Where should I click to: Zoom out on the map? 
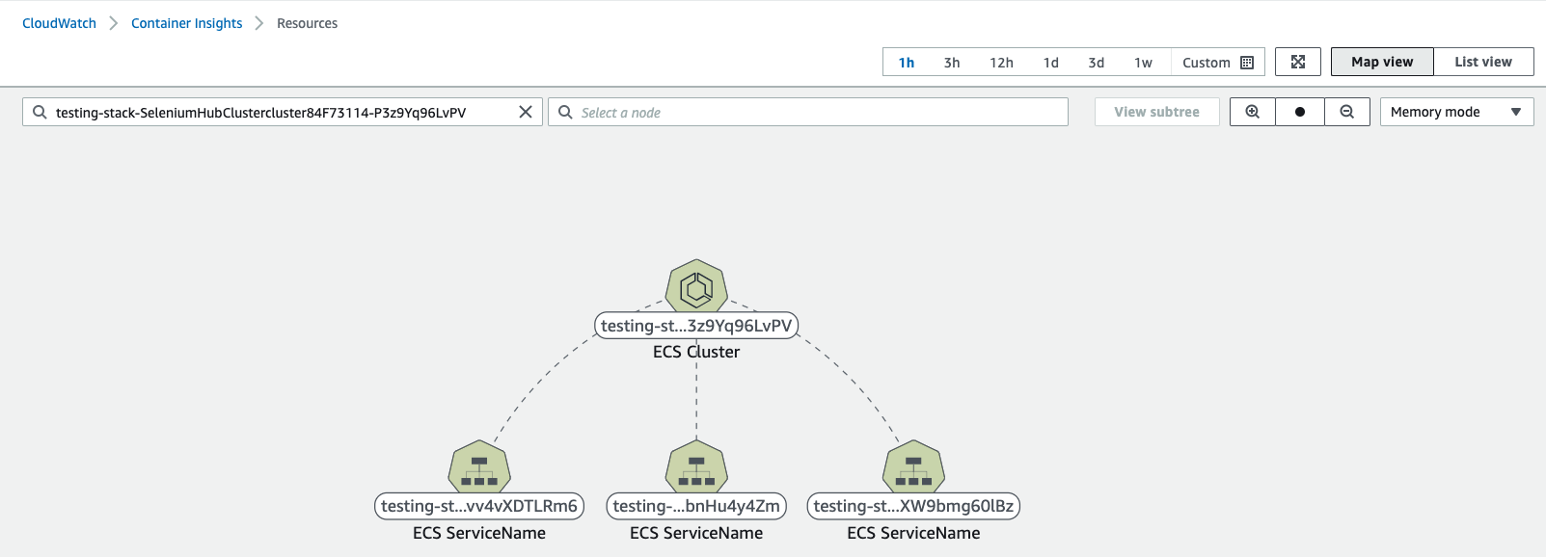point(1347,112)
